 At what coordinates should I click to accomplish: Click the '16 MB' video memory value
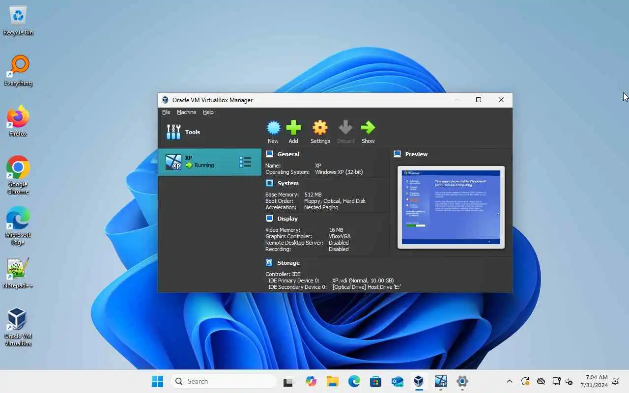click(336, 230)
